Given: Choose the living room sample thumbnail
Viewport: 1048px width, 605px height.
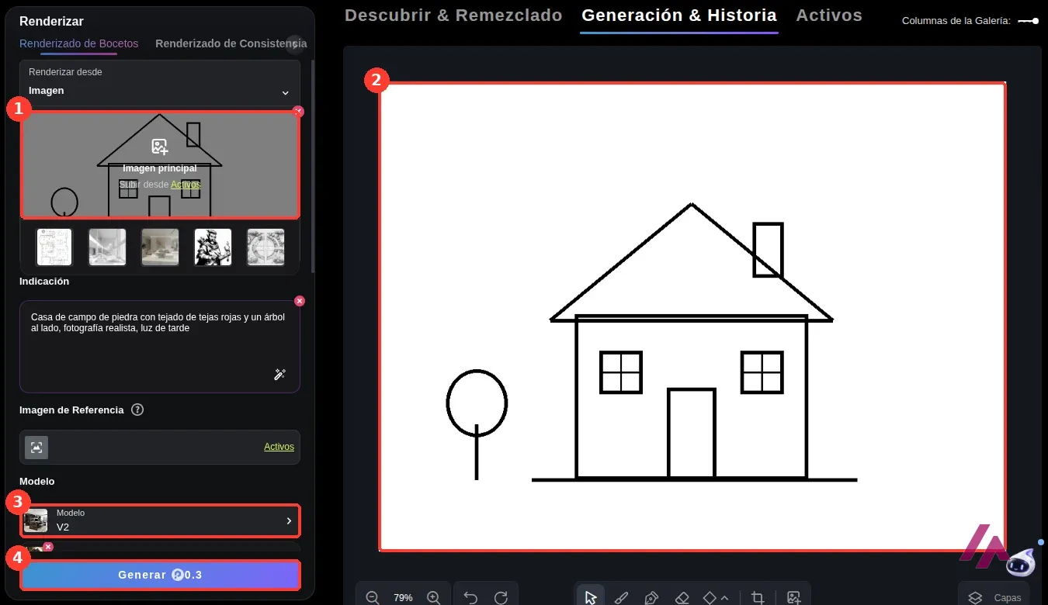Looking at the screenshot, I should tap(160, 247).
